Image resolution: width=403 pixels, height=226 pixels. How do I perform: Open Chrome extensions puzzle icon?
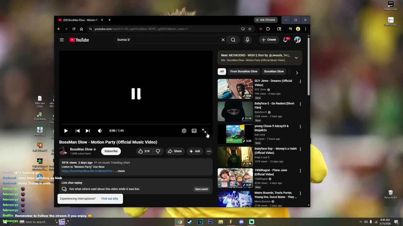[268, 29]
